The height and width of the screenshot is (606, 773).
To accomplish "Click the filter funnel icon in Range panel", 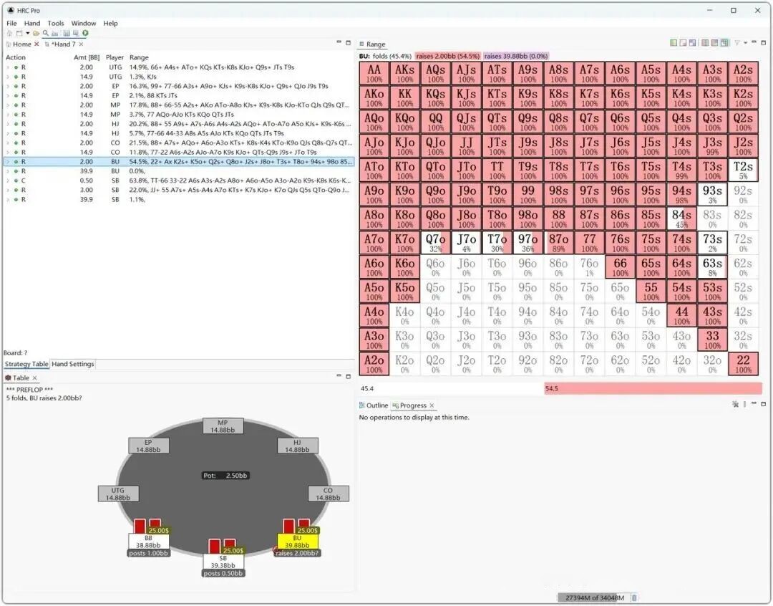I will pyautogui.click(x=736, y=44).
